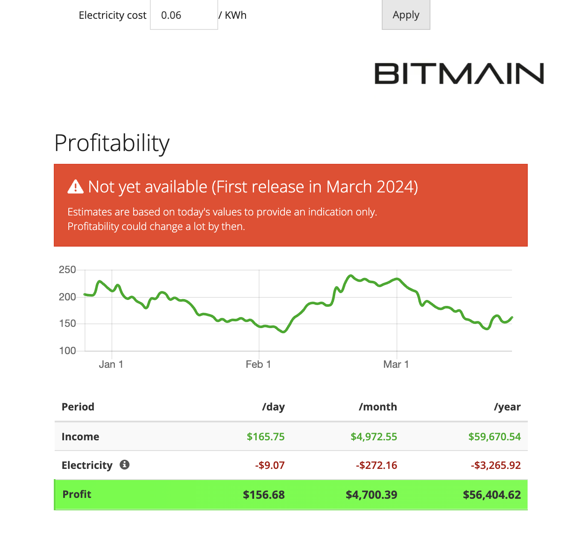Click the info icon beside Electricity
Screen dimensions: 585x541
coord(124,465)
